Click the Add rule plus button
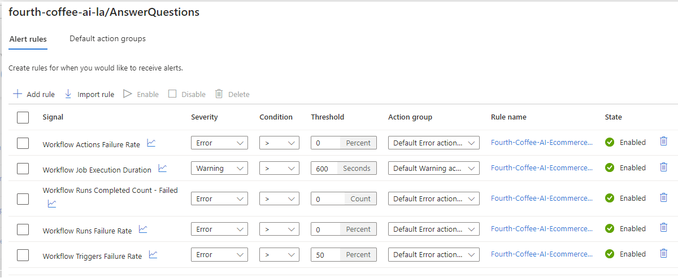Screen dimensions: 678x278 tap(33, 94)
